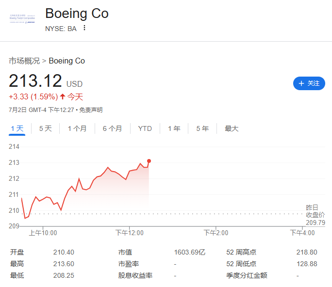Click the Boeing Tianjin Composites logo

coord(22,19)
